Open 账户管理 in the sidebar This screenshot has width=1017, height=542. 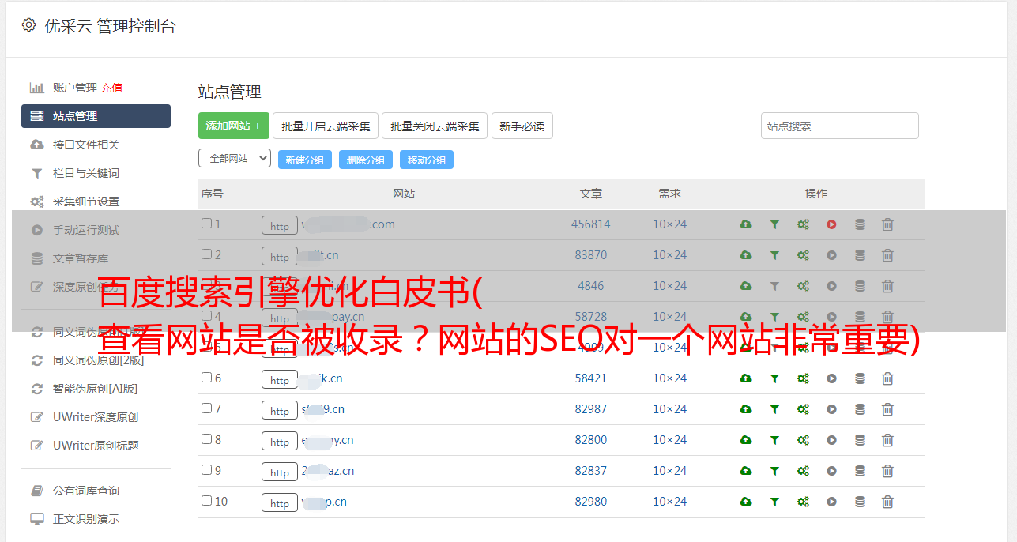(74, 88)
